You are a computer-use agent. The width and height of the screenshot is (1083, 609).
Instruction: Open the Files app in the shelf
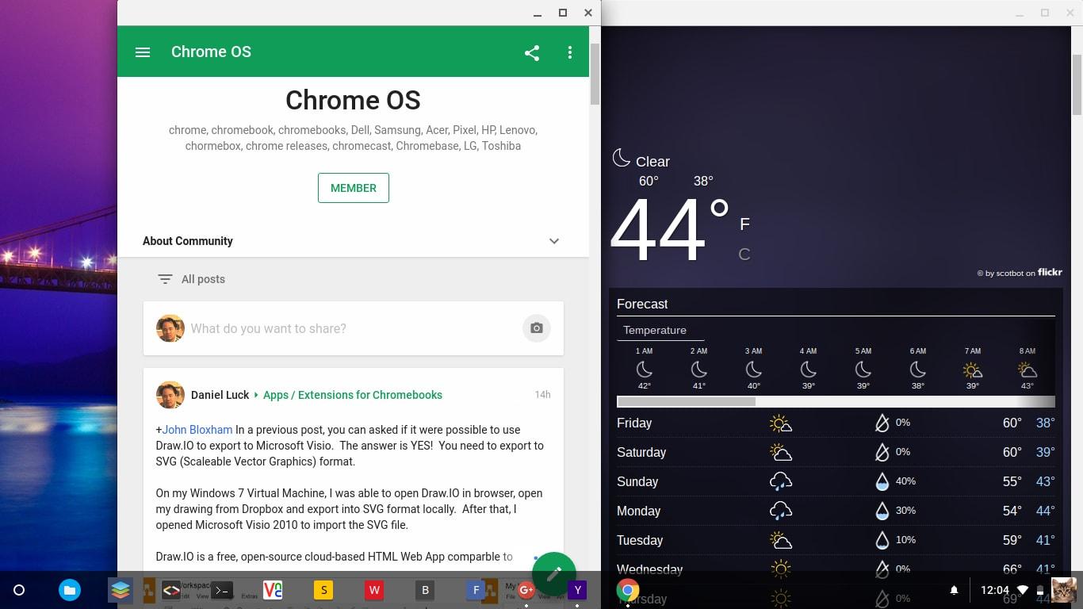70,590
